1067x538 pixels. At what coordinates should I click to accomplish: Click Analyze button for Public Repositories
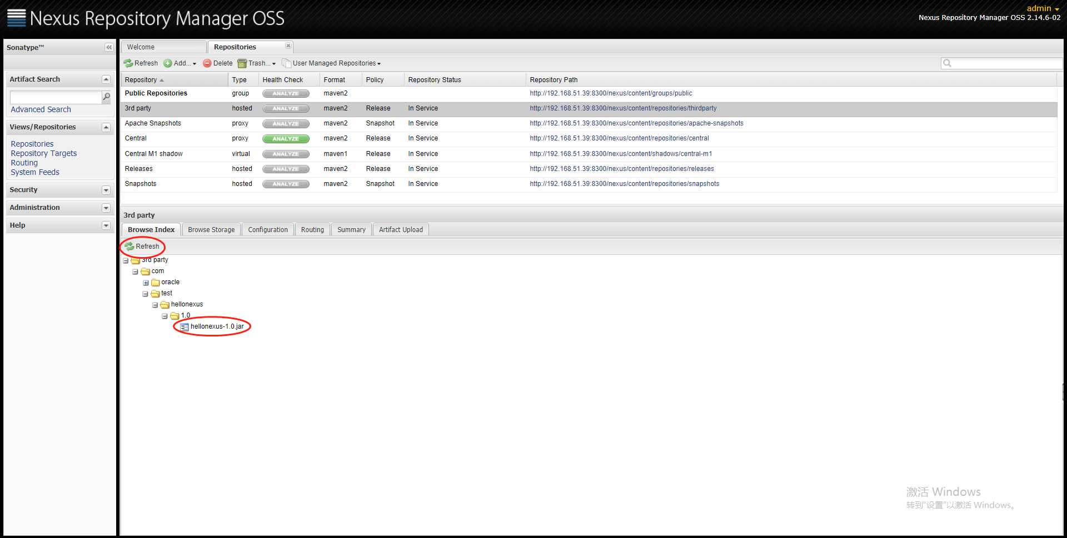[286, 93]
